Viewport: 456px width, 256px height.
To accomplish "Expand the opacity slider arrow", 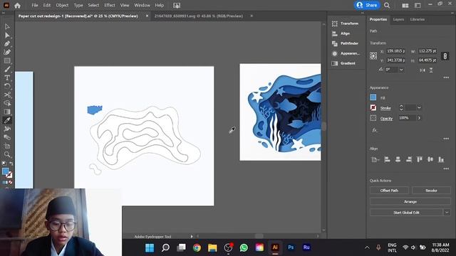I will [419, 118].
